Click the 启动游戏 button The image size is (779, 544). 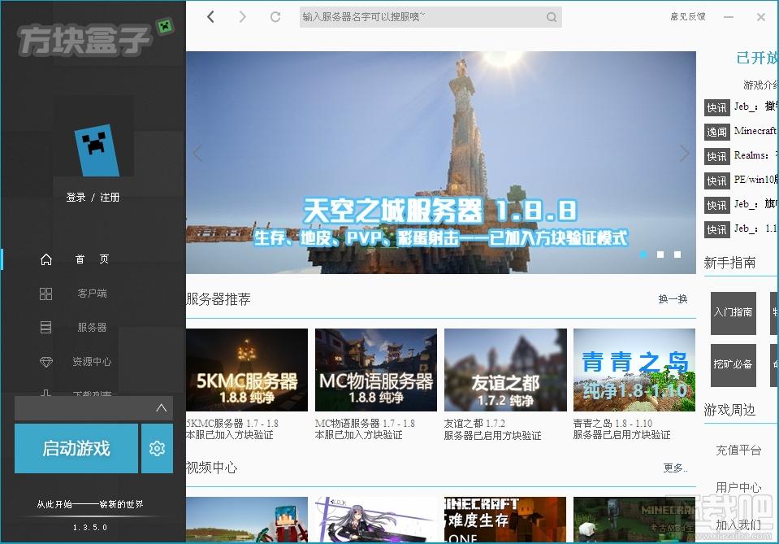(76, 448)
